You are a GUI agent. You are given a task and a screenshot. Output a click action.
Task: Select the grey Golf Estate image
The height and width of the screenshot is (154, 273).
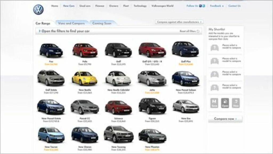(51, 78)
